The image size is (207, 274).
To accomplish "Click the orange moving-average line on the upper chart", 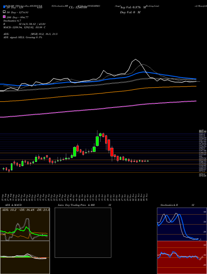I will point(98,94).
